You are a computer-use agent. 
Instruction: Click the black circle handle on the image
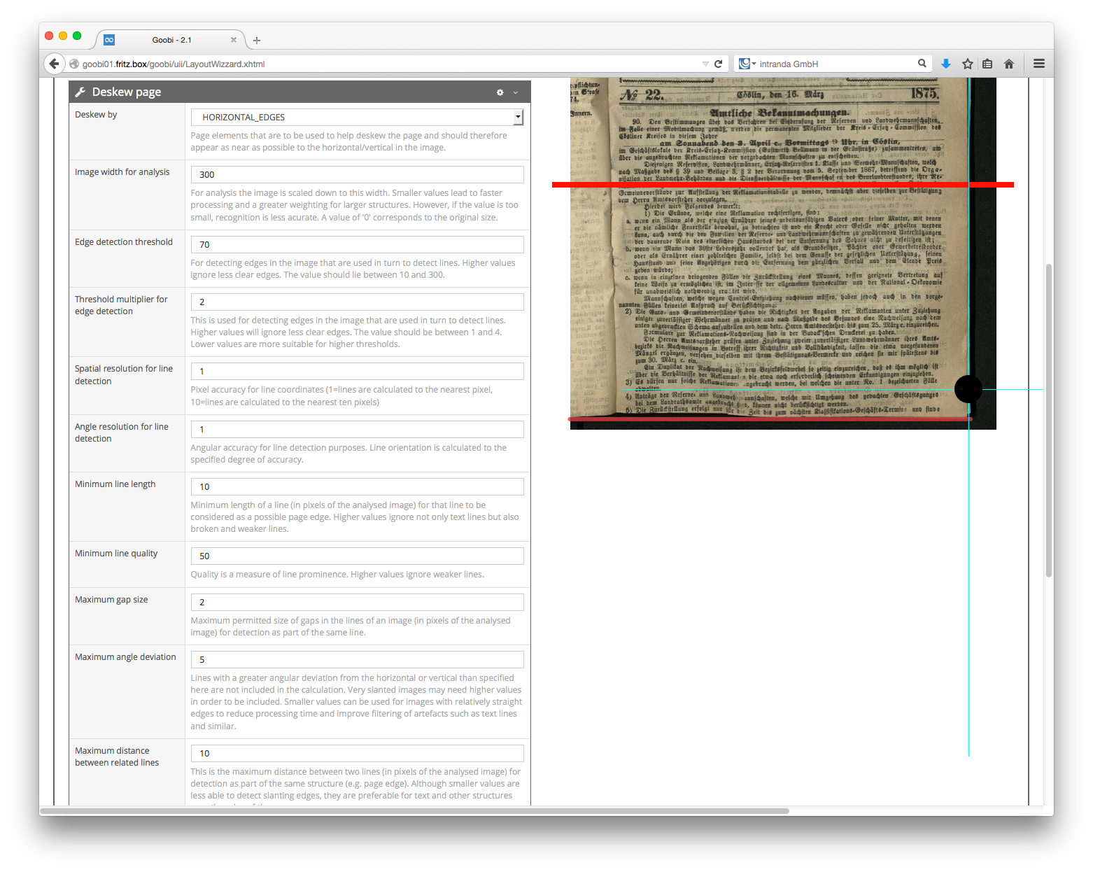coord(968,389)
